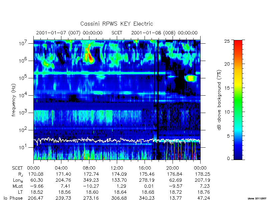Click the MLat value -10.27
The height and width of the screenshot is (200, 267).
point(91,186)
